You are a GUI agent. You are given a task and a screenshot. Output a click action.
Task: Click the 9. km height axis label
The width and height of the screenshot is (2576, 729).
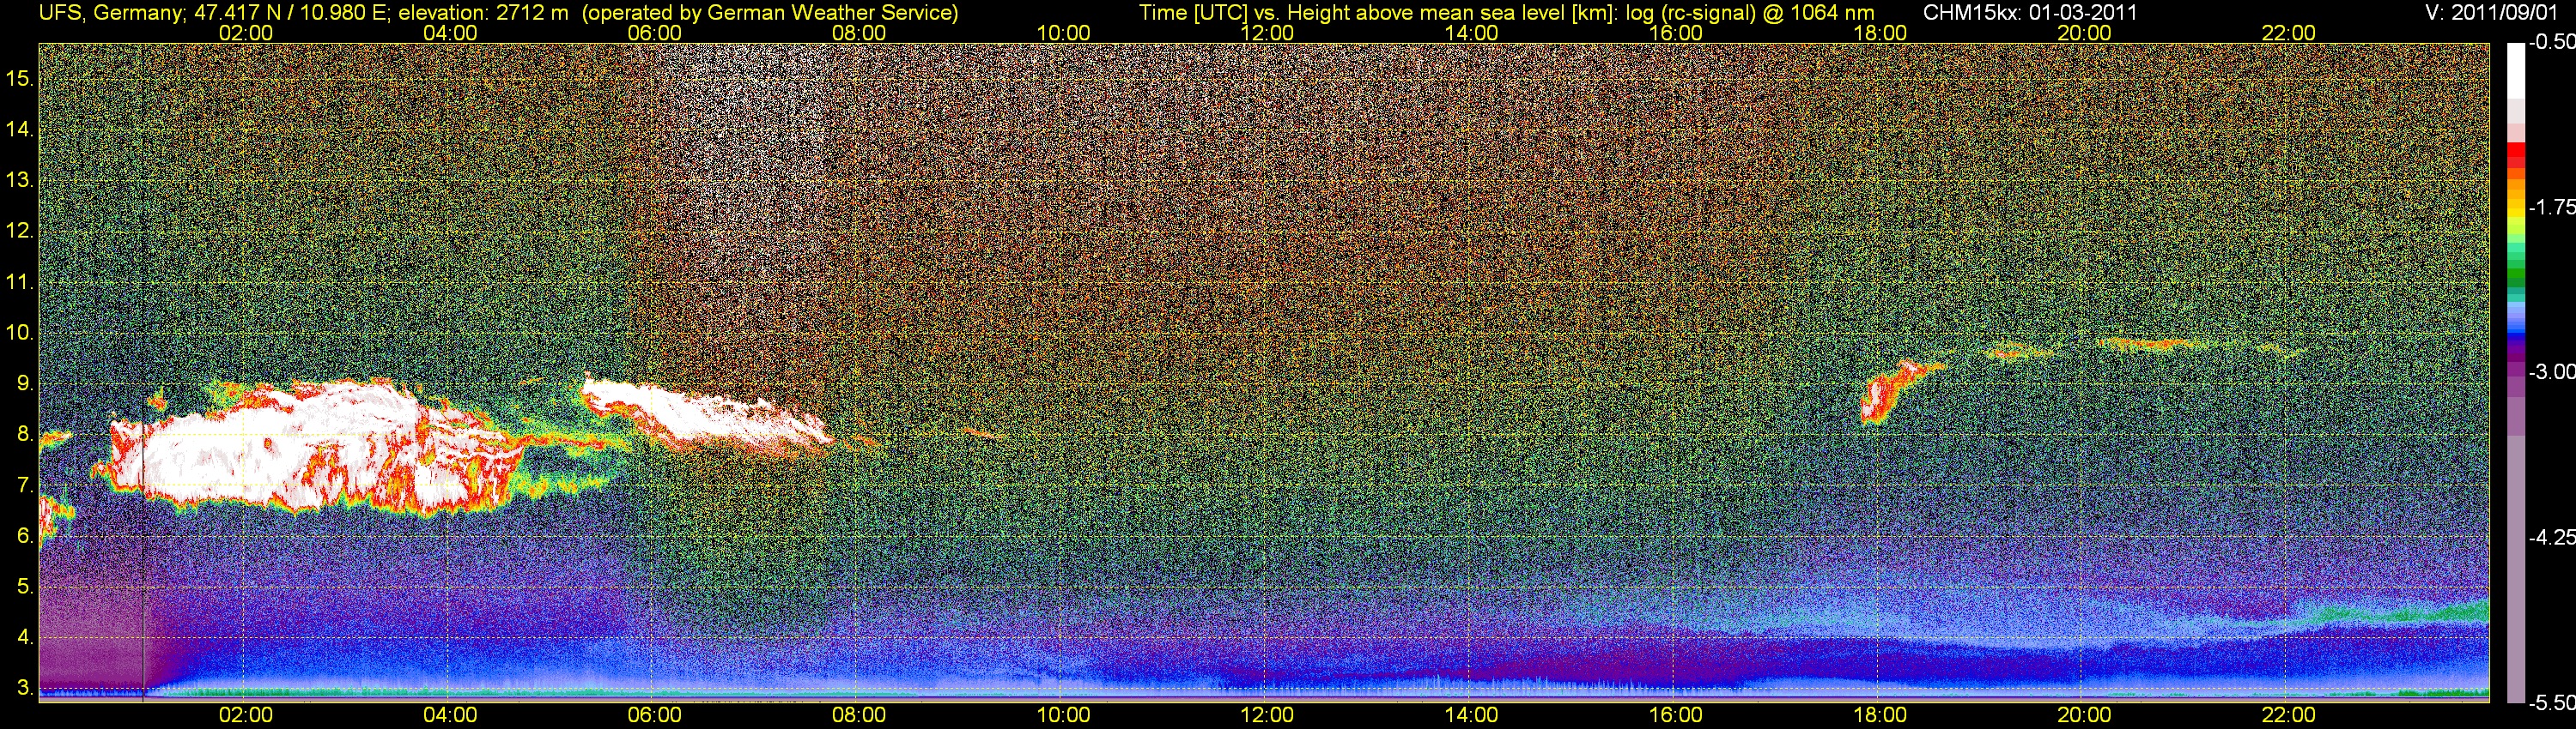click(x=25, y=383)
